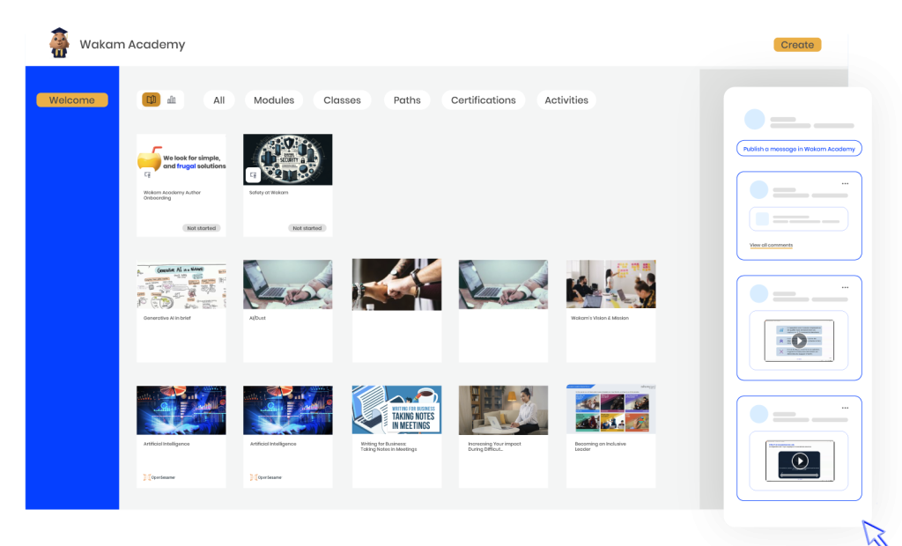The image size is (902, 546).
Task: Click OpenSesame logo on first Artificial Intelligence card
Action: click(x=159, y=477)
